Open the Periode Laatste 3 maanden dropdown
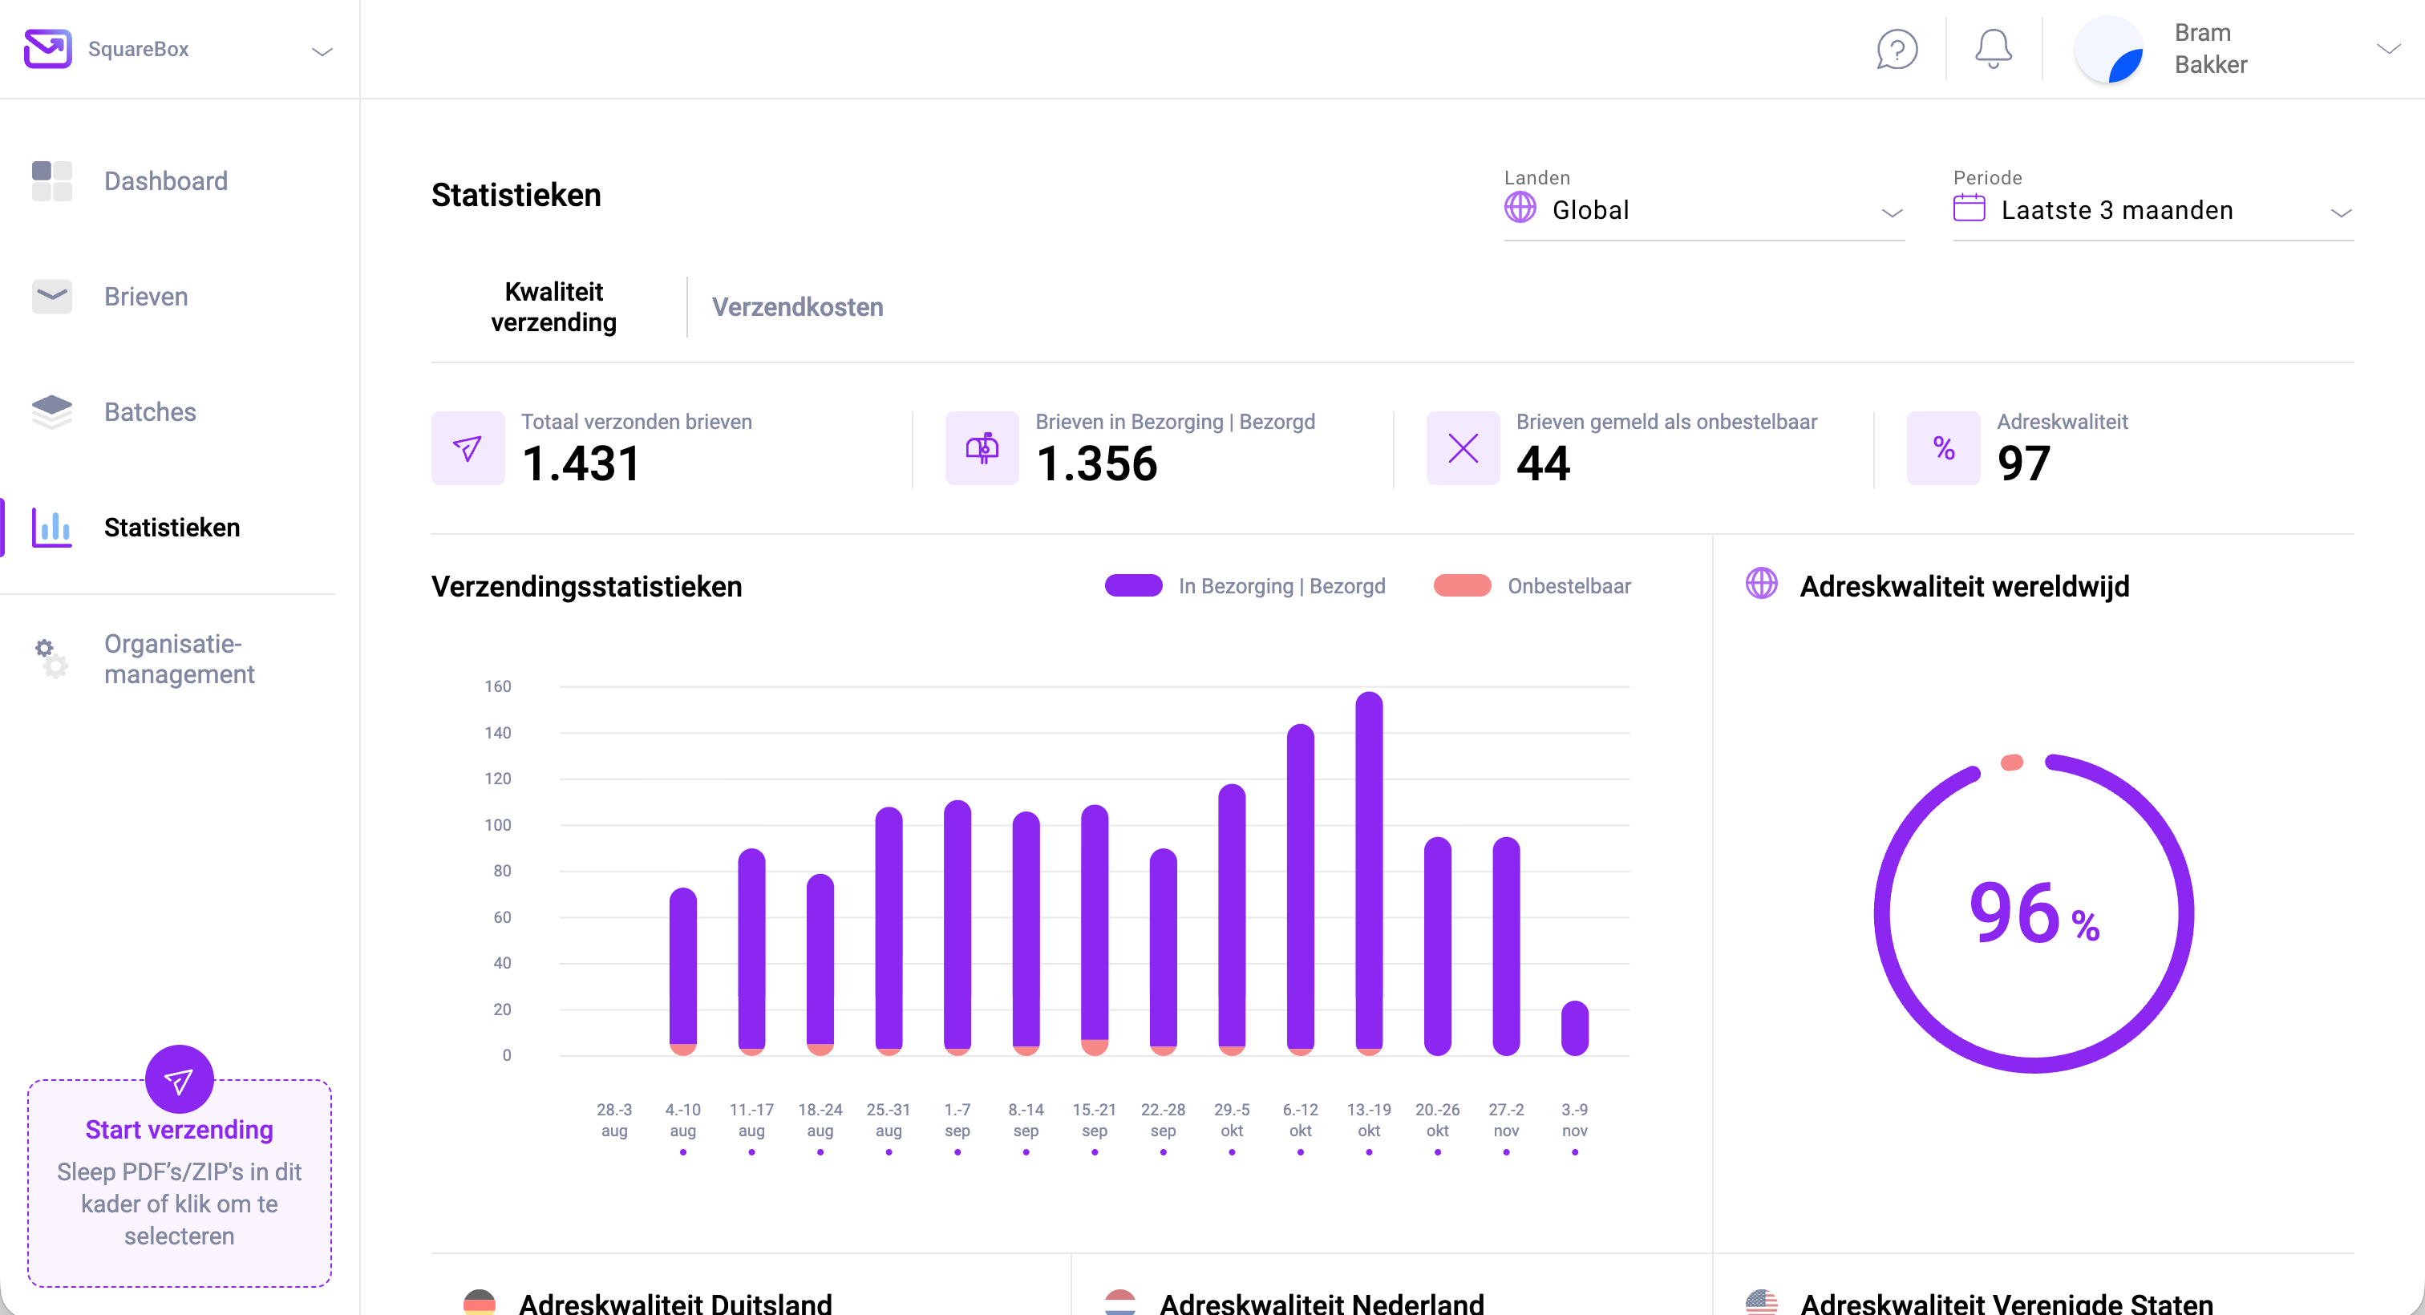This screenshot has height=1315, width=2425. pyautogui.click(x=2153, y=210)
